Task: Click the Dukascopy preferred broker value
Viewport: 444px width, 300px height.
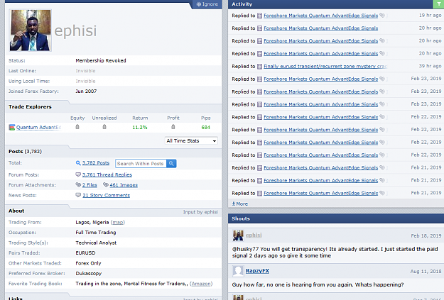Action: (89, 274)
